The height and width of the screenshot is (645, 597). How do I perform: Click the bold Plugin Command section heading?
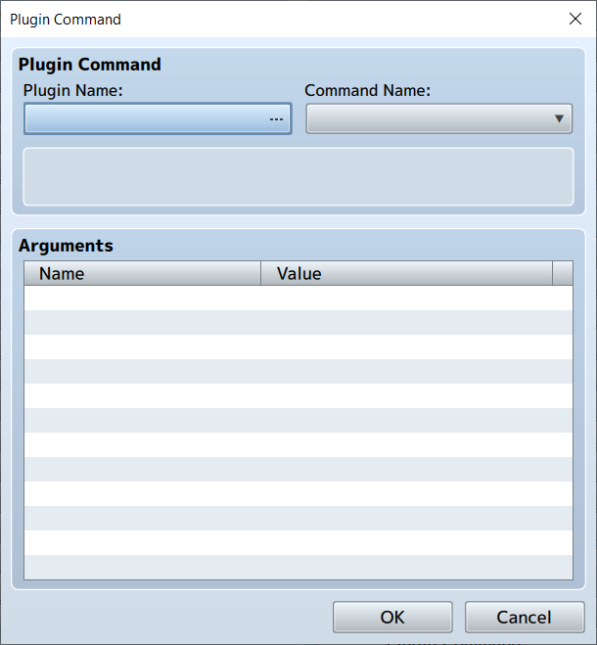click(x=90, y=65)
